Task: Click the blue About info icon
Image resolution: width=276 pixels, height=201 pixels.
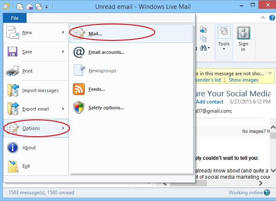Action: pos(13,148)
